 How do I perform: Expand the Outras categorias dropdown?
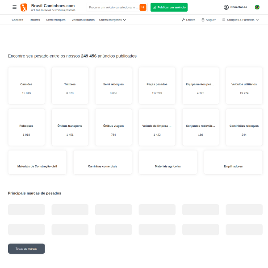click(x=112, y=20)
